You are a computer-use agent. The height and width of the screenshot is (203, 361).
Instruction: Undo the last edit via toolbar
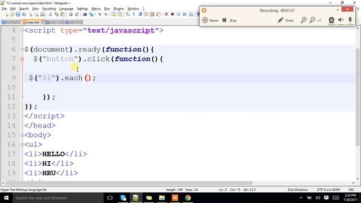point(71,15)
